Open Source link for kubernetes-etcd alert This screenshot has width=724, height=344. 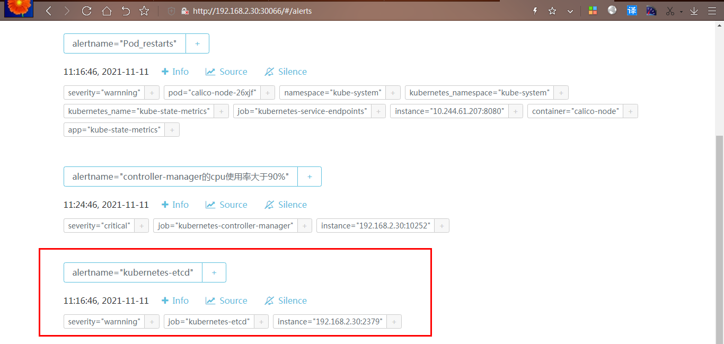click(226, 301)
